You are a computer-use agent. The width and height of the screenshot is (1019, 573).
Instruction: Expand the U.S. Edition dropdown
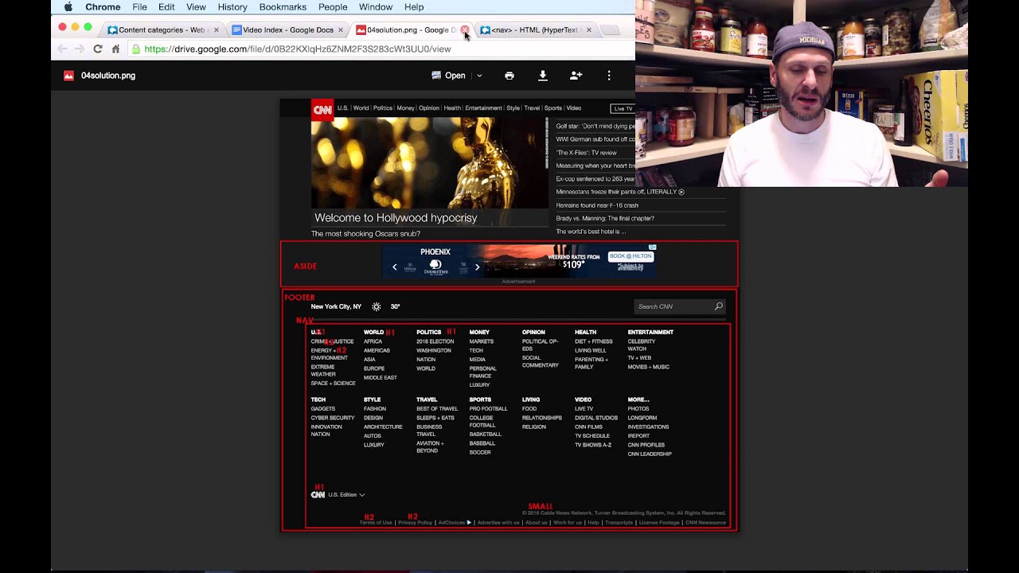346,495
